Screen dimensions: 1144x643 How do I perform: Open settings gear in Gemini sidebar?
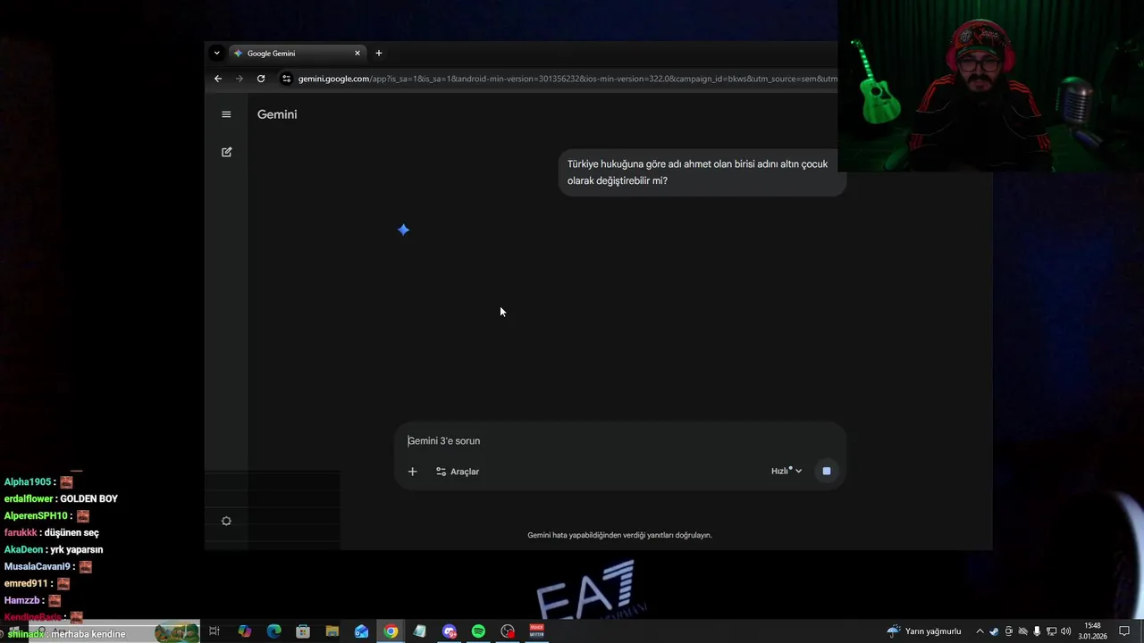click(226, 522)
